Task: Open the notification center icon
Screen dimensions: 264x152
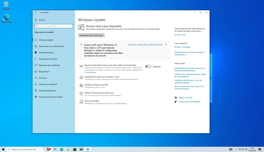Action: (x=260, y=149)
